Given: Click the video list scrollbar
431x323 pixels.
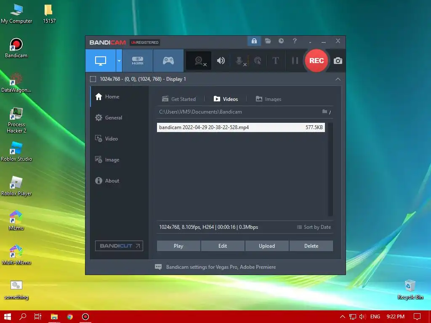Looking at the screenshot, I should (330, 169).
